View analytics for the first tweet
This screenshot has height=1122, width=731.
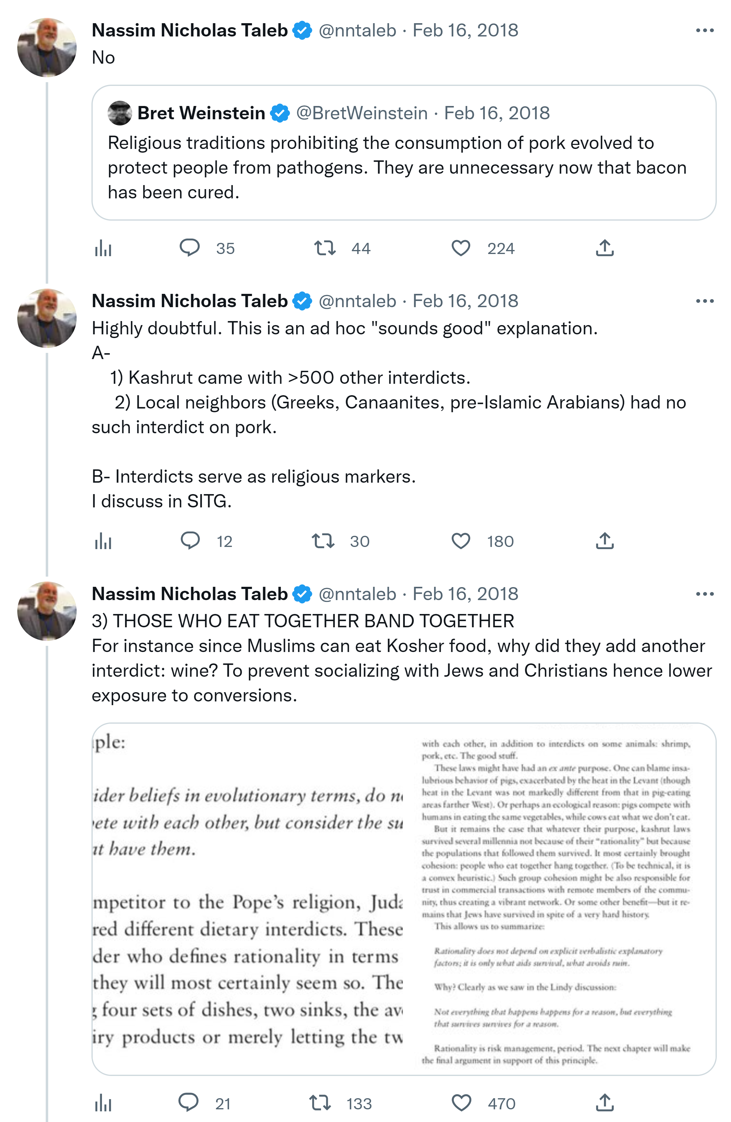point(103,248)
